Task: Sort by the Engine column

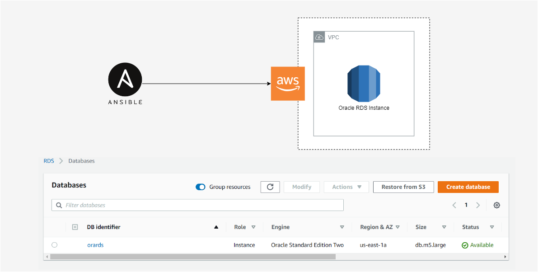Action: coord(342,227)
